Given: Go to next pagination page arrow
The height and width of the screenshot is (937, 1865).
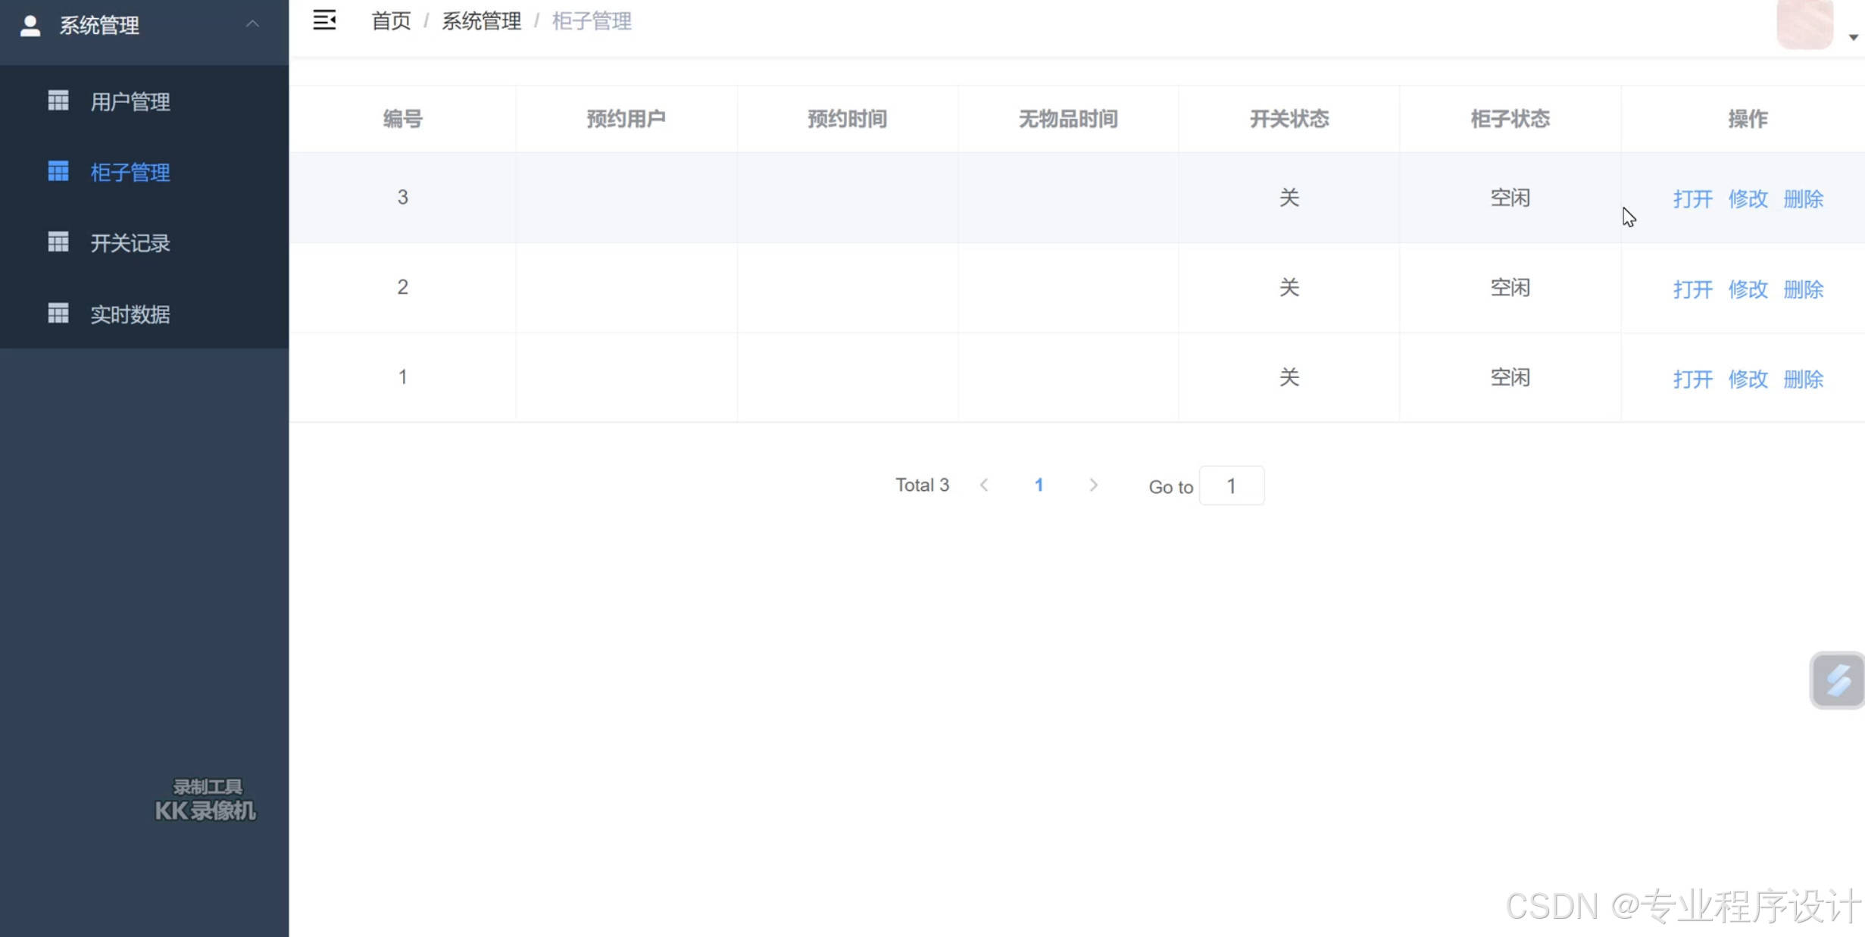Looking at the screenshot, I should coord(1093,486).
